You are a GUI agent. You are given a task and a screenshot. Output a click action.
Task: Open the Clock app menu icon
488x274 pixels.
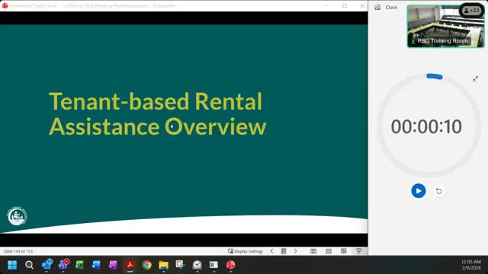pos(377,7)
